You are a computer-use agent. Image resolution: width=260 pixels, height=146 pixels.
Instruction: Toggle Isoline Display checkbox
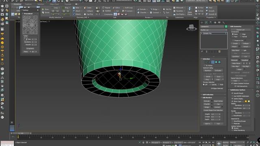click(232, 99)
